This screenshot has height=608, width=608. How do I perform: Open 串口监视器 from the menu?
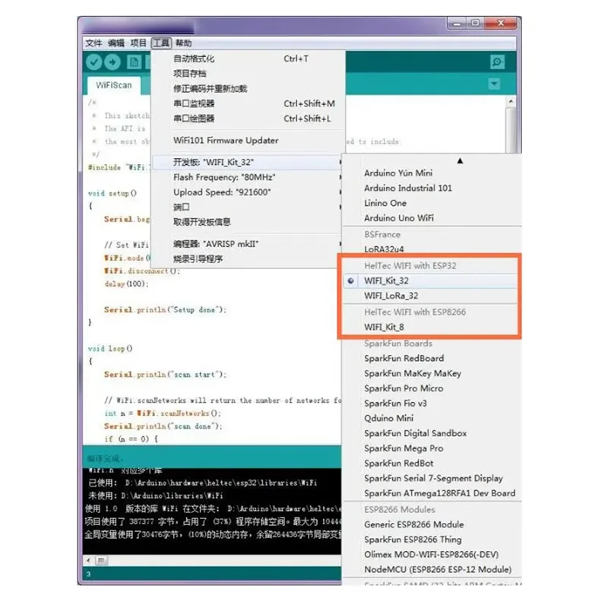tap(249, 103)
